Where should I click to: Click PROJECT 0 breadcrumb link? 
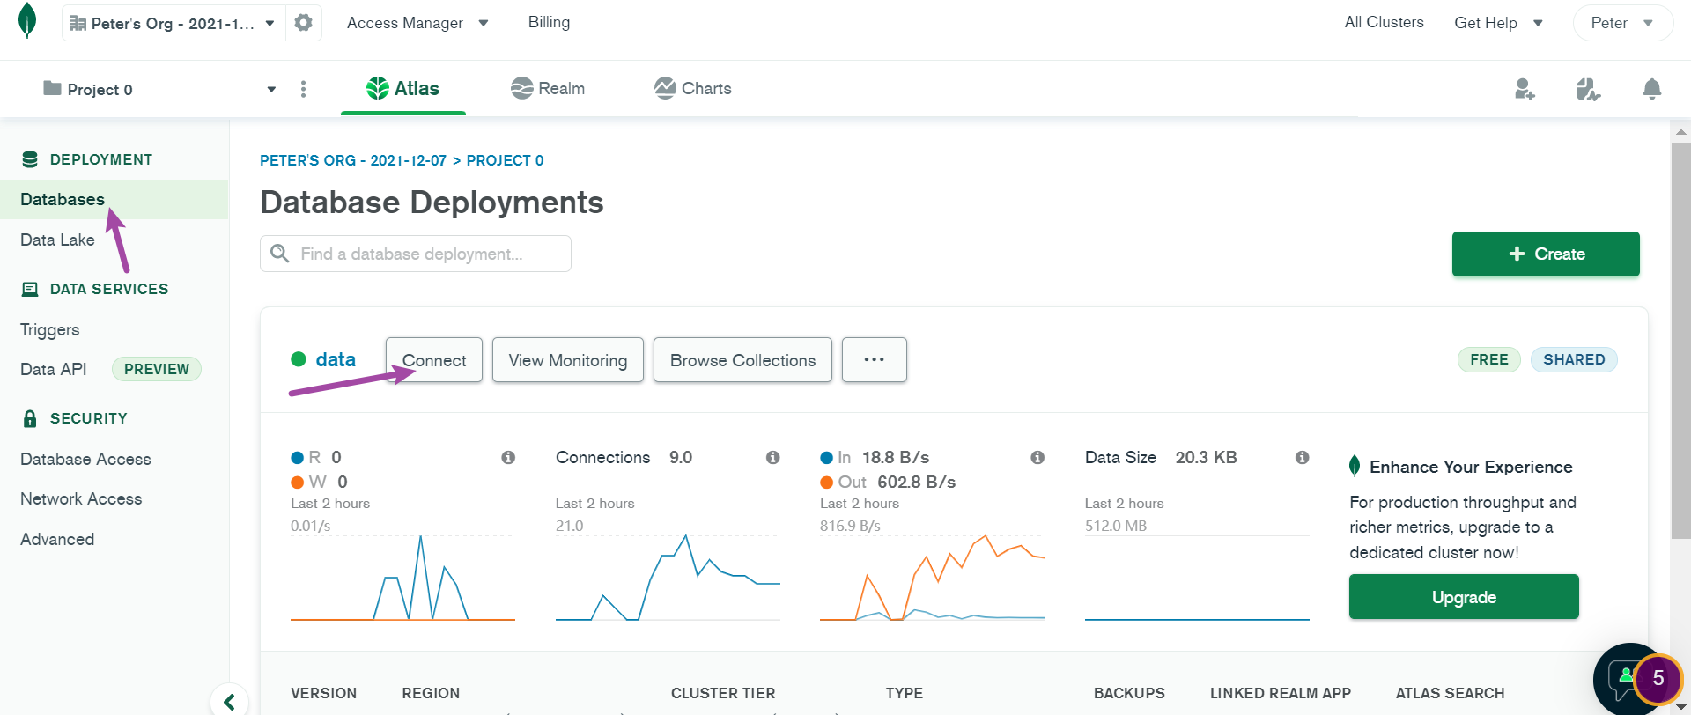pyautogui.click(x=505, y=160)
